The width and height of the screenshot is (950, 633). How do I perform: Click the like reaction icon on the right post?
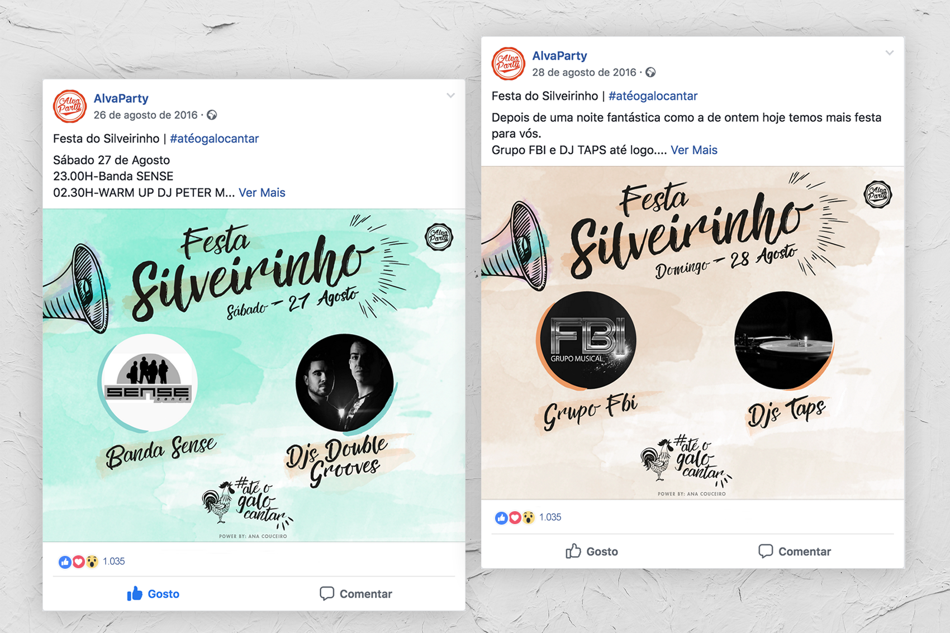tap(501, 517)
